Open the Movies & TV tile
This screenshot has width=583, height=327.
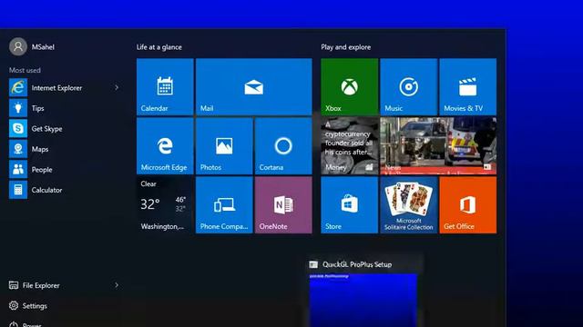[467, 86]
